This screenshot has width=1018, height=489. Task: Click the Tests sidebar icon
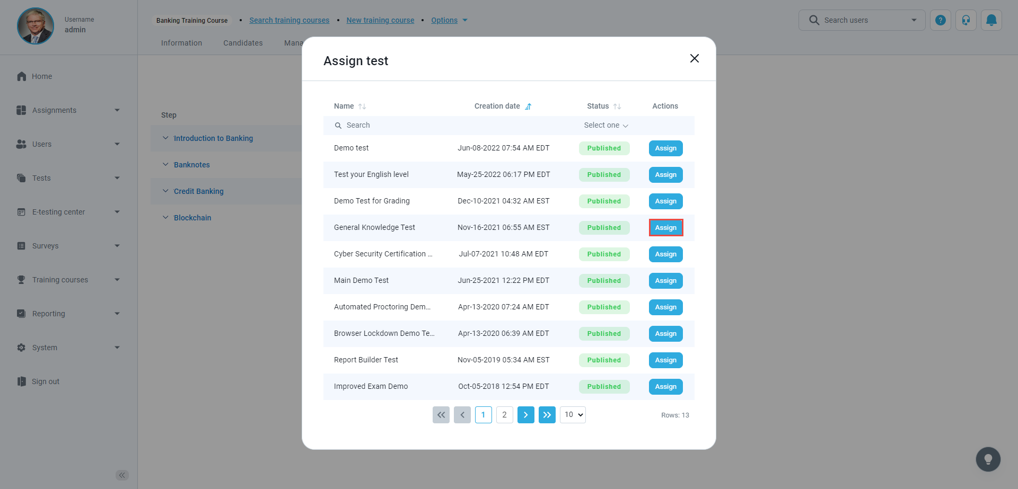(x=21, y=178)
